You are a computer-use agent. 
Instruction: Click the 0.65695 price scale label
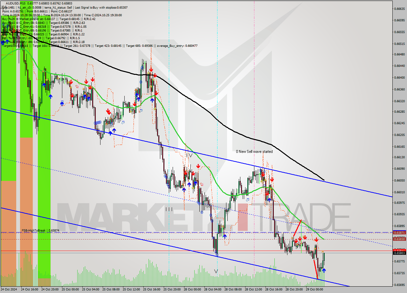(x=400, y=285)
